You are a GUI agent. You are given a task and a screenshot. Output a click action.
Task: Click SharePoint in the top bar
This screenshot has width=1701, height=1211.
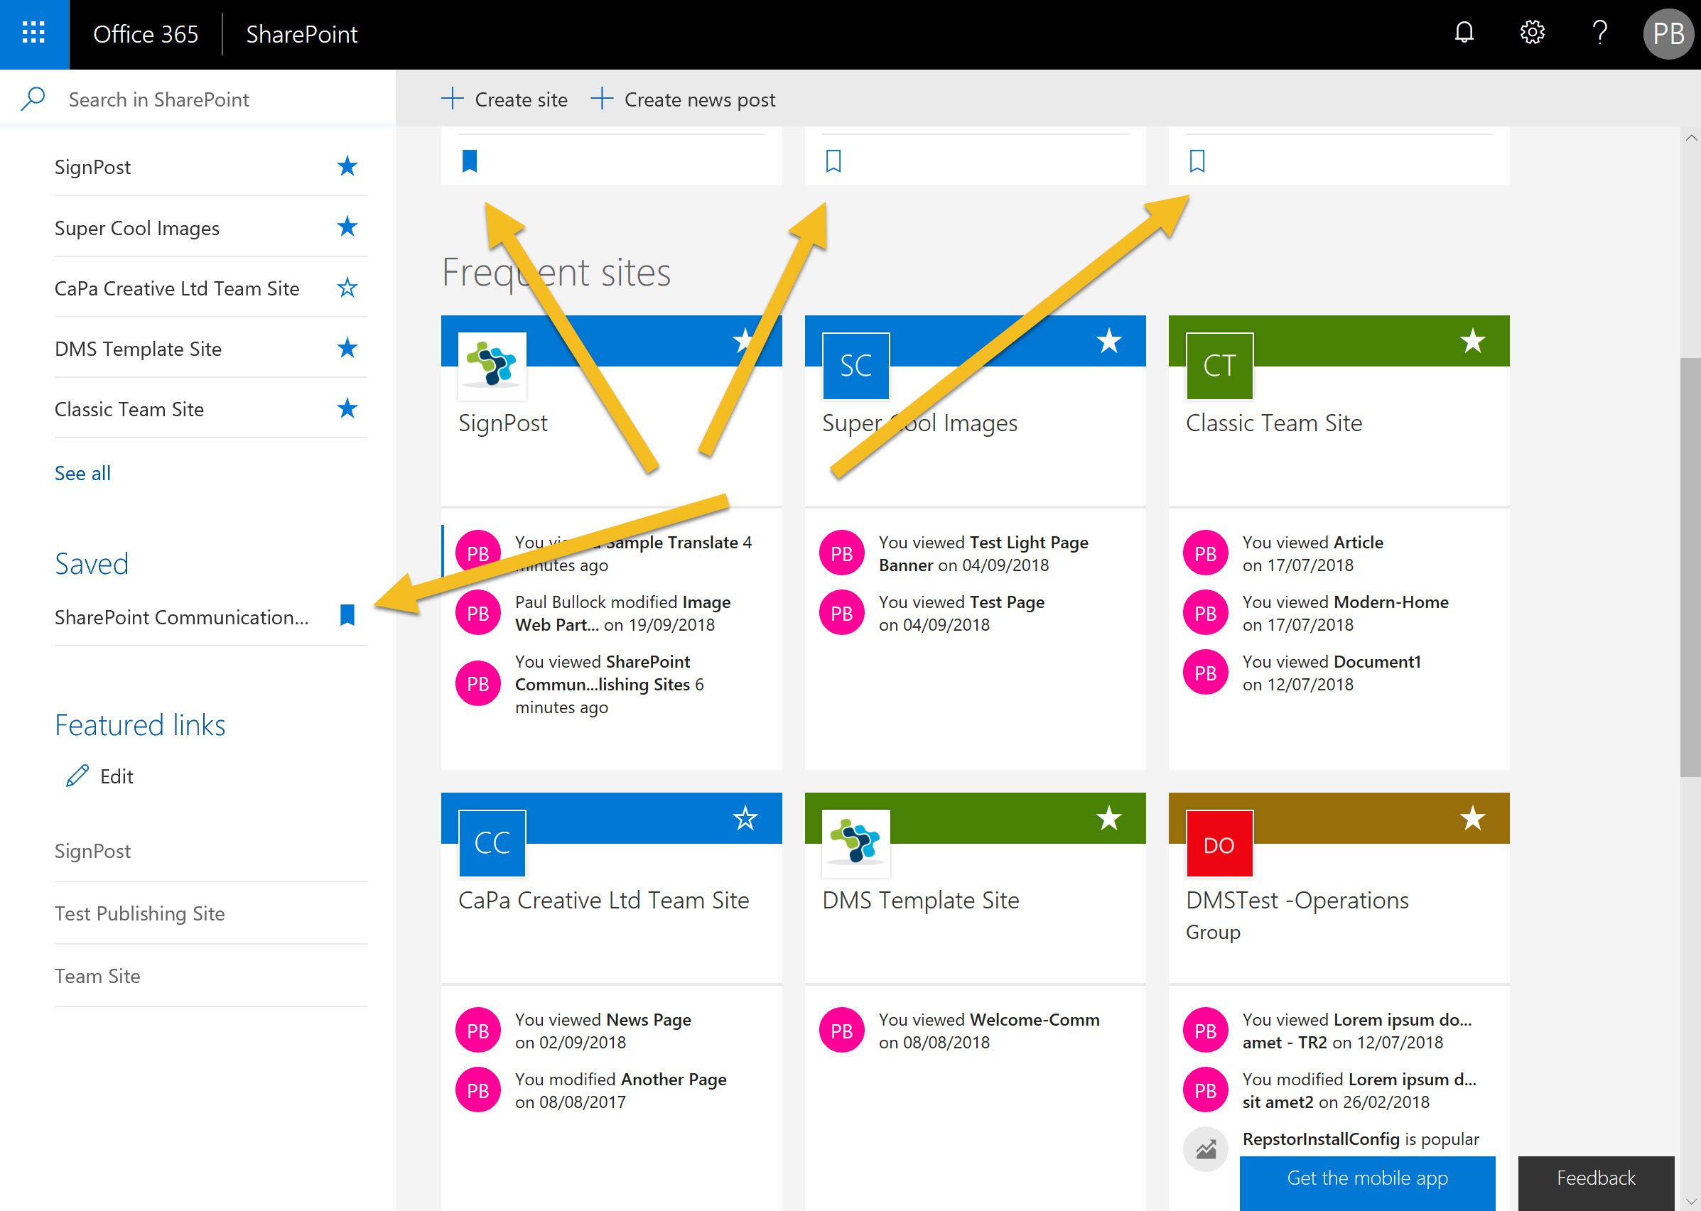[x=301, y=33]
